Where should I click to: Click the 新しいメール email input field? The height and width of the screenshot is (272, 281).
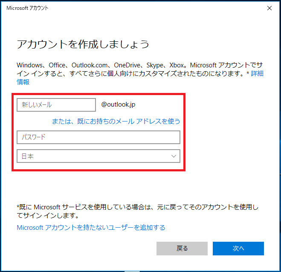[56, 105]
